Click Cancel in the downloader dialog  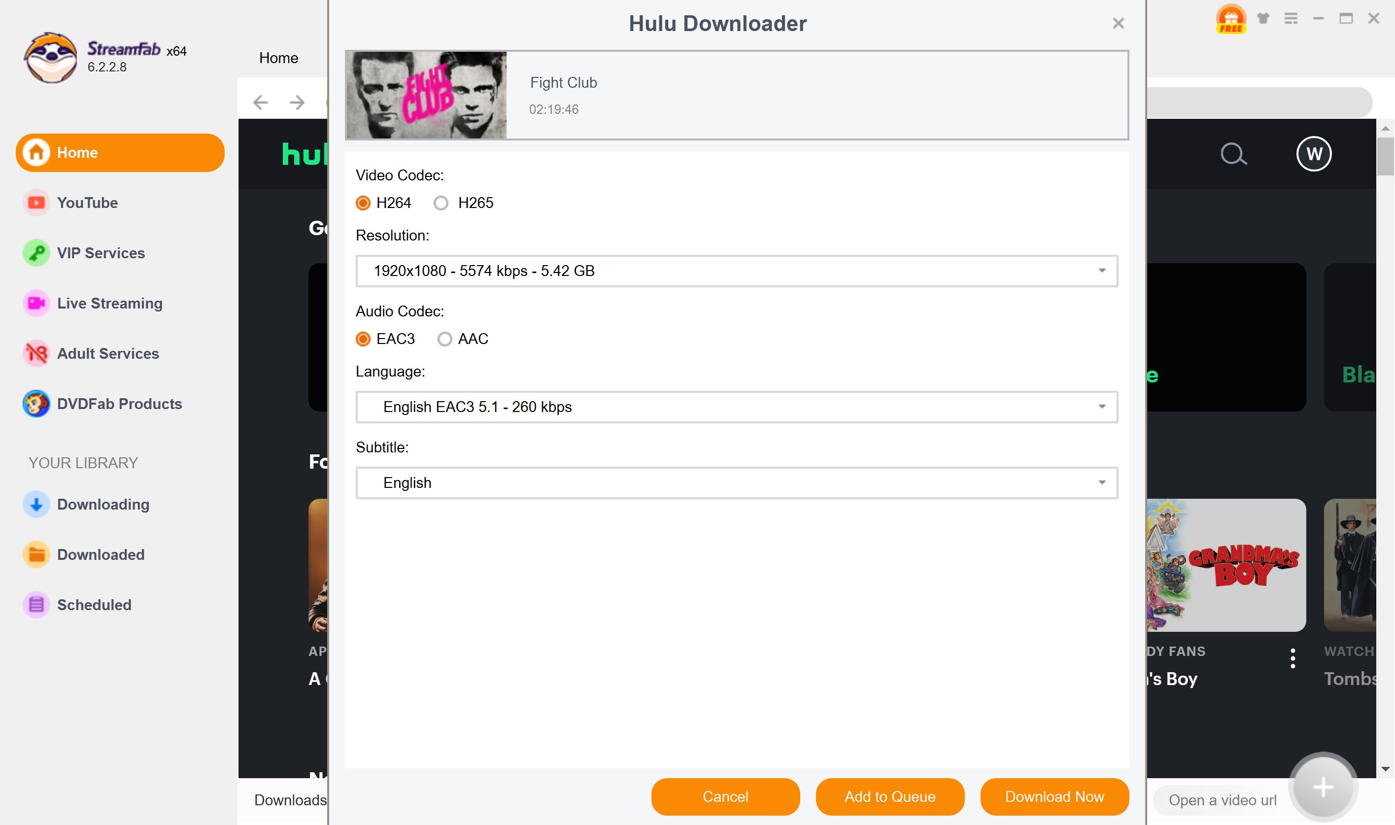tap(725, 796)
